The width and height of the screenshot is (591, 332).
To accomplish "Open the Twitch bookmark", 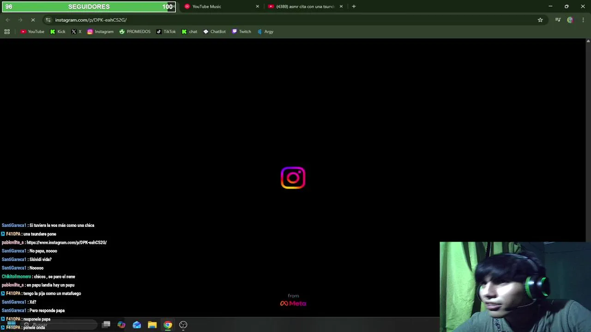I will [241, 31].
